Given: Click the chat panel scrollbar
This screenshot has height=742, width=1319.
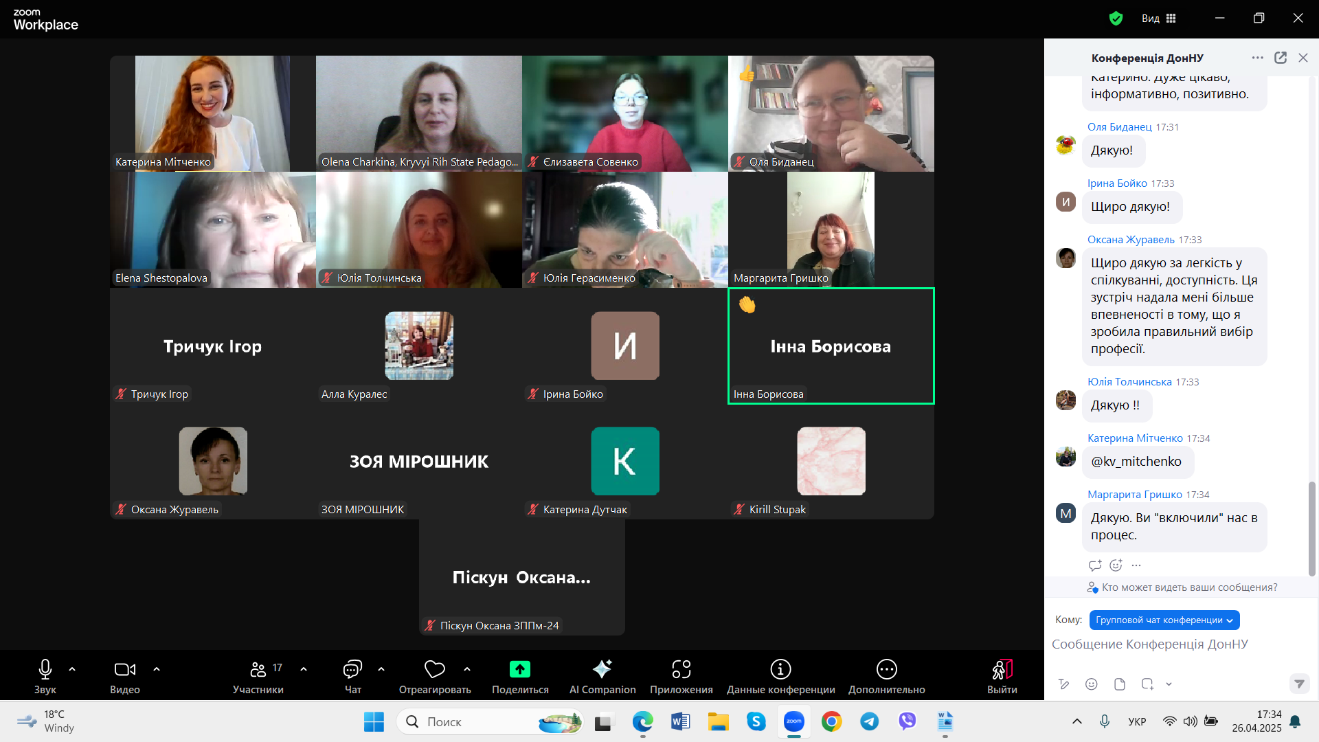Looking at the screenshot, I should coord(1311,529).
